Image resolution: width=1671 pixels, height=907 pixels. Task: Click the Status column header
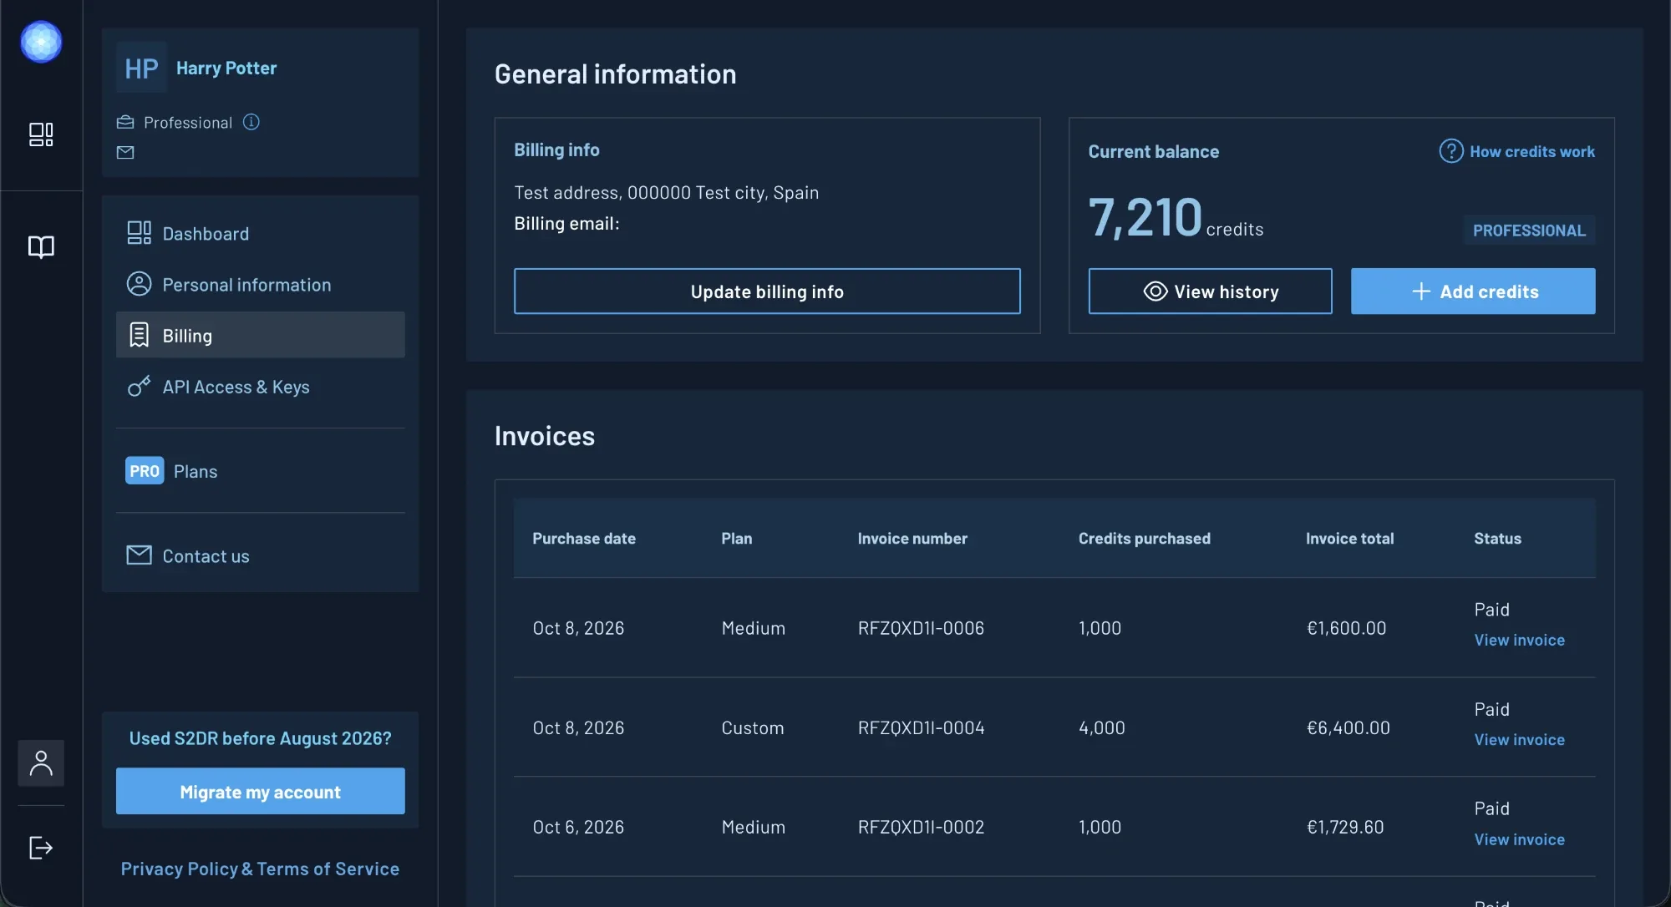pyautogui.click(x=1497, y=539)
